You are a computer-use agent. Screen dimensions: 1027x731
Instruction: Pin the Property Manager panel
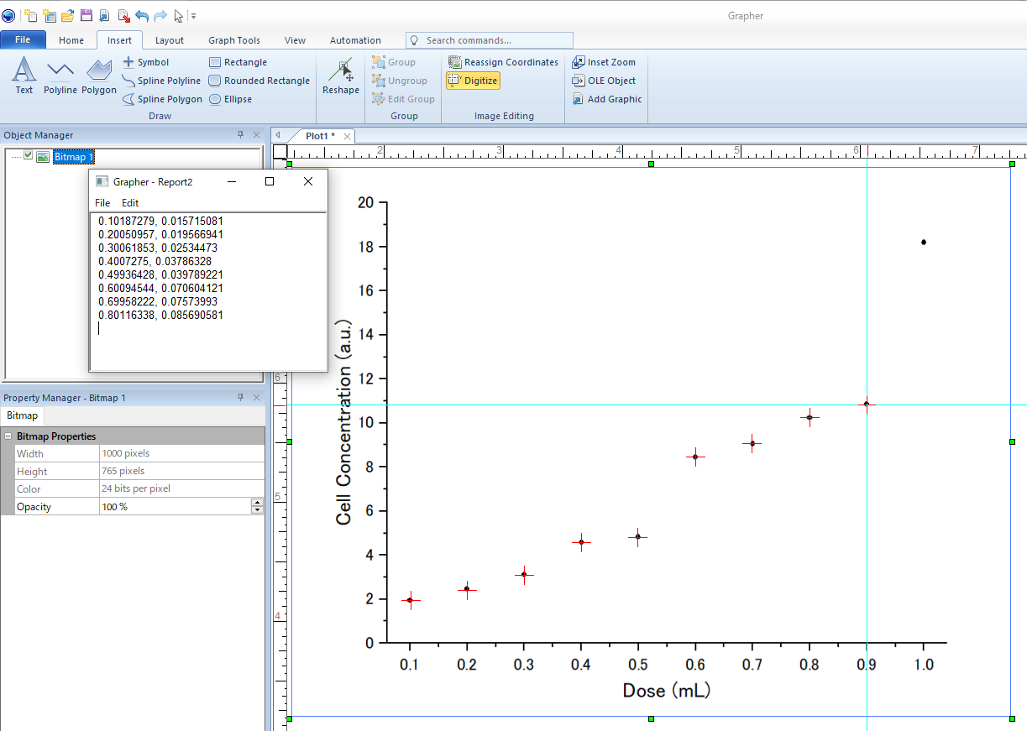click(x=241, y=398)
